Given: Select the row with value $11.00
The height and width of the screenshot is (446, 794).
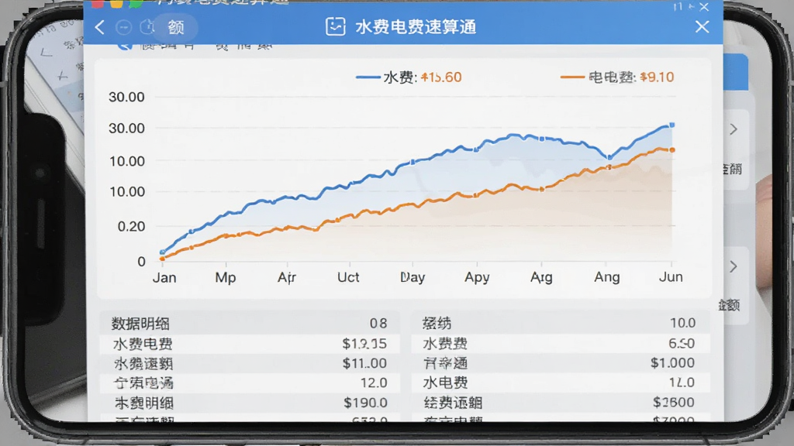Looking at the screenshot, I should click(250, 364).
